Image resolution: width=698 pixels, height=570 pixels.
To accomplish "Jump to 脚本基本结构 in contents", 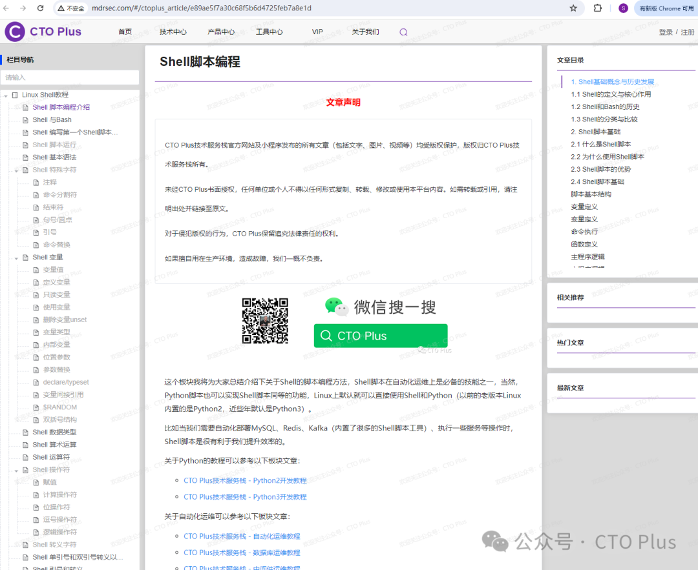I will (591, 194).
